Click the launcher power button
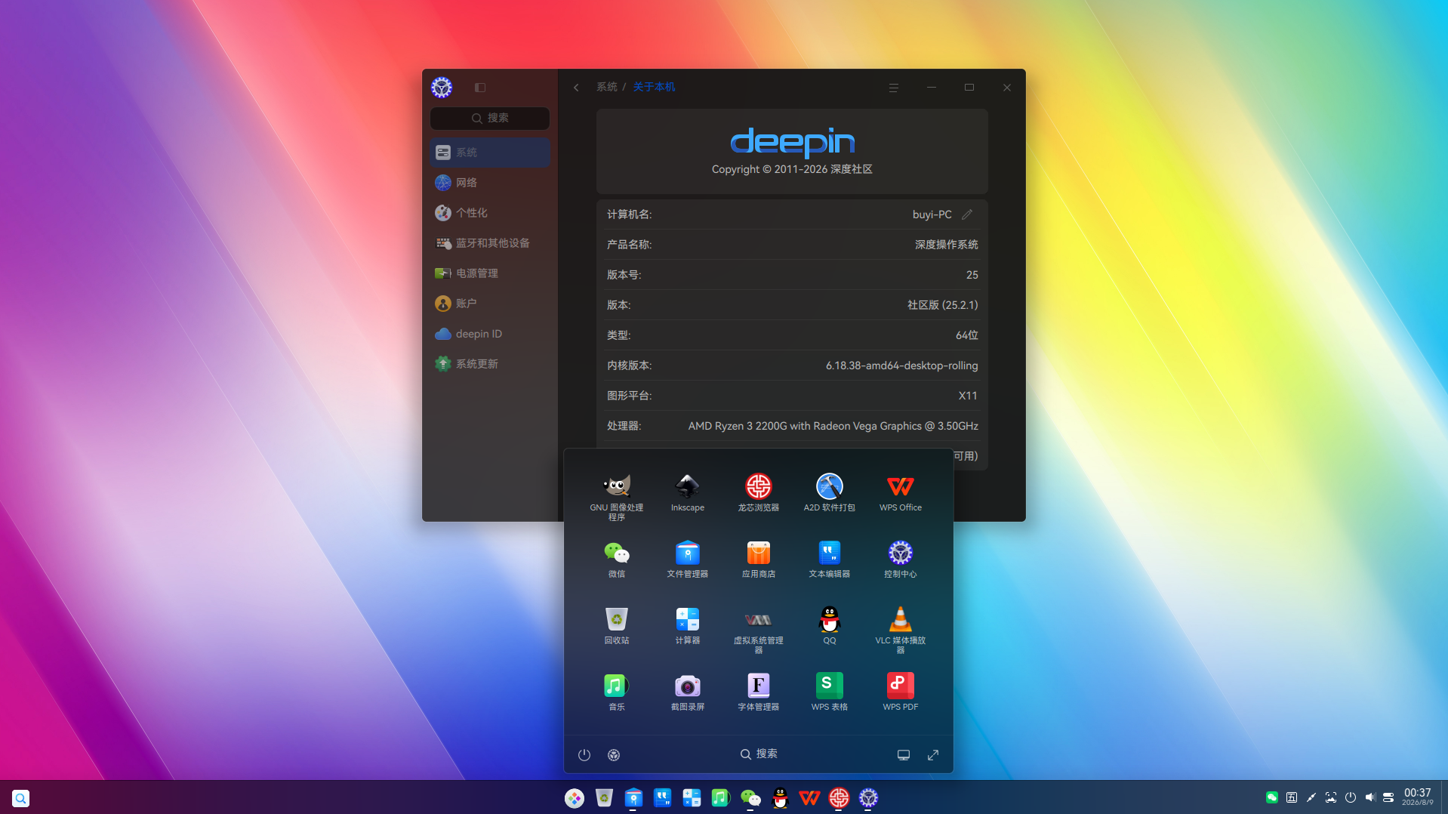Screen dimensions: 1448x814 tap(584, 754)
